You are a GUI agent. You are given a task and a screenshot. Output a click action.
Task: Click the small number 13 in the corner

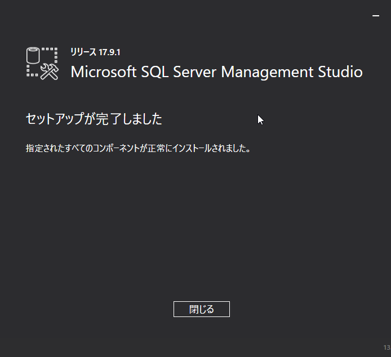(x=386, y=347)
